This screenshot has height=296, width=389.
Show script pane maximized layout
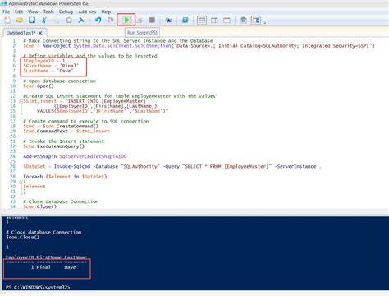[227, 20]
